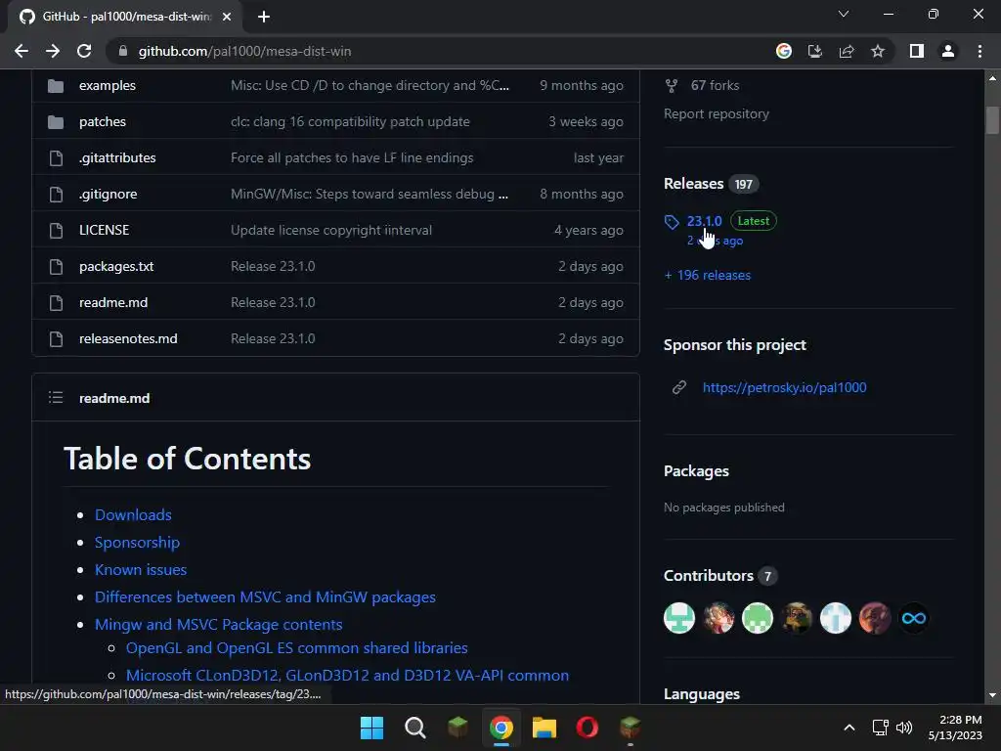Open the Windows Start menu
The image size is (1001, 751).
tap(371, 728)
